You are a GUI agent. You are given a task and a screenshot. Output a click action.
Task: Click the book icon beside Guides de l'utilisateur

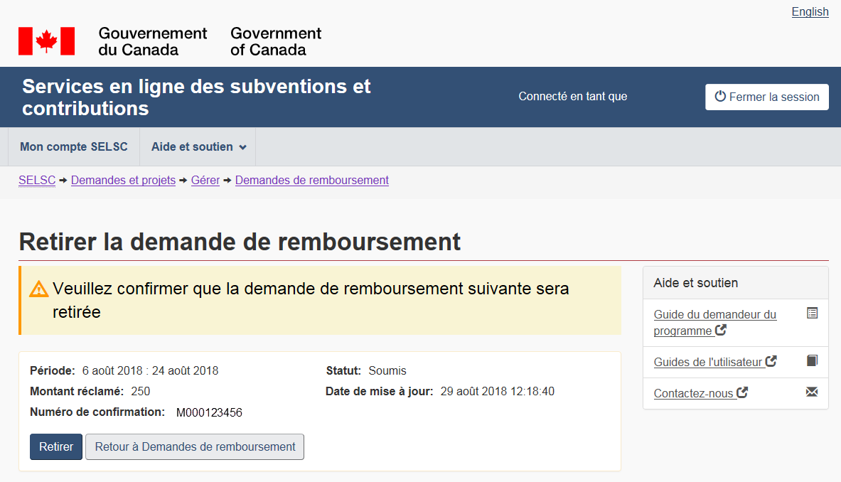point(812,360)
